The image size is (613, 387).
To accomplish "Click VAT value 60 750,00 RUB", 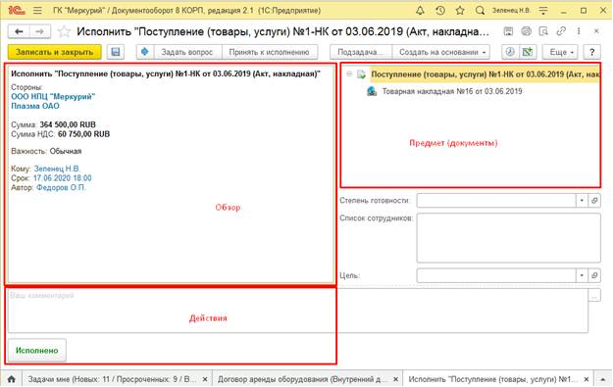I will (83, 134).
